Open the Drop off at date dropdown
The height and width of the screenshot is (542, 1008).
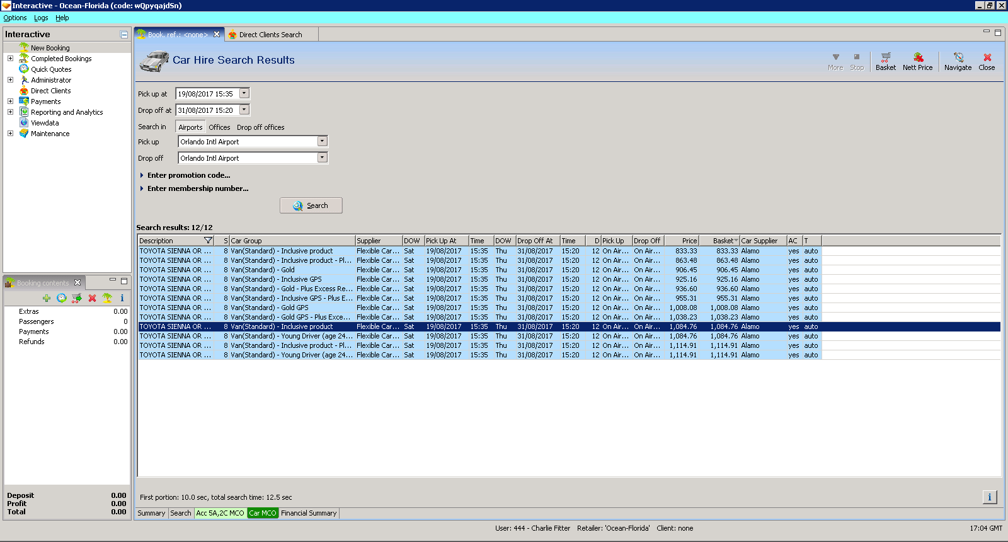point(244,110)
